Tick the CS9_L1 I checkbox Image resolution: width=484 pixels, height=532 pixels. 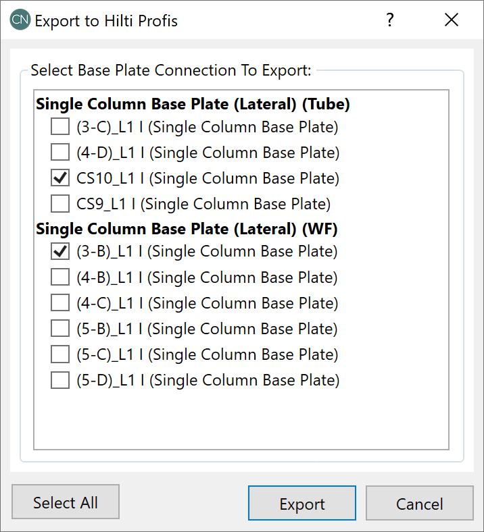tap(60, 203)
